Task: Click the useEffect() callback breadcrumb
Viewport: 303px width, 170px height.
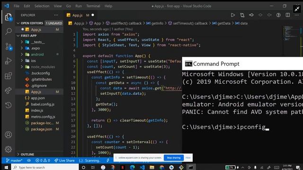Action: (124, 23)
